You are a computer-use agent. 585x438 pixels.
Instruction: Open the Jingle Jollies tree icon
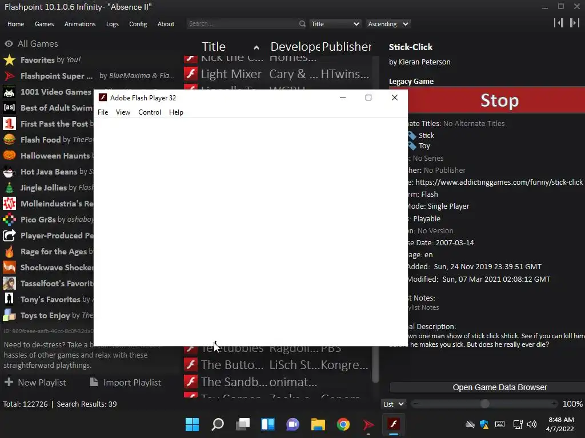click(9, 188)
